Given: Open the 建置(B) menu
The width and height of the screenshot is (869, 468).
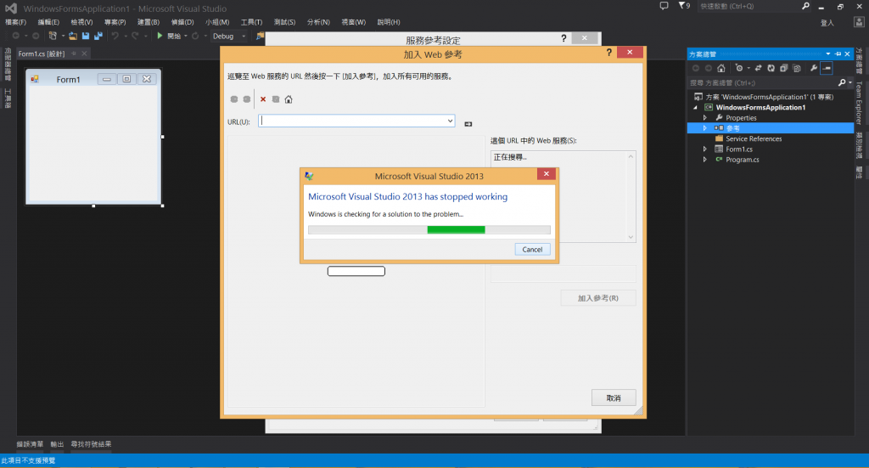Looking at the screenshot, I should (148, 22).
